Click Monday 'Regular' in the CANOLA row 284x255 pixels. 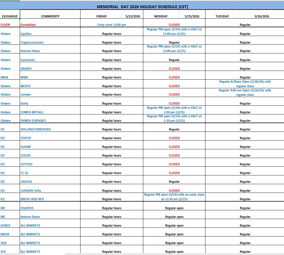tap(174, 180)
